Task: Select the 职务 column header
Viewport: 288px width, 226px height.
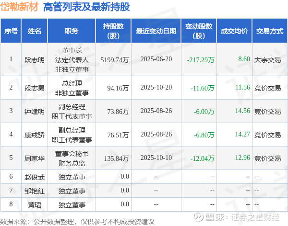Action: coord(72,31)
